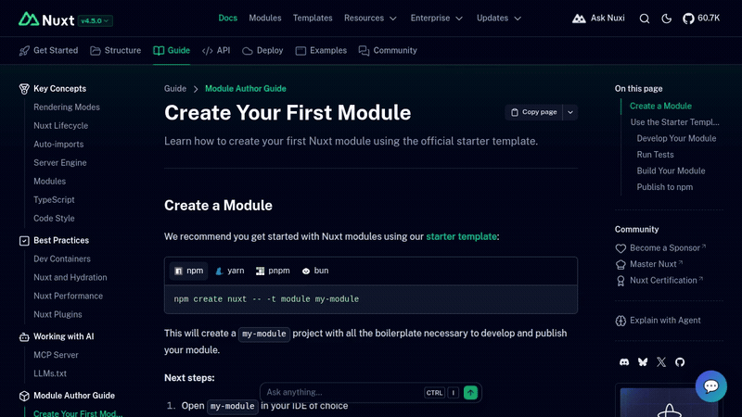Screen dimensions: 742x417
Task: Go to Docs in top navigation
Action: coord(227,19)
